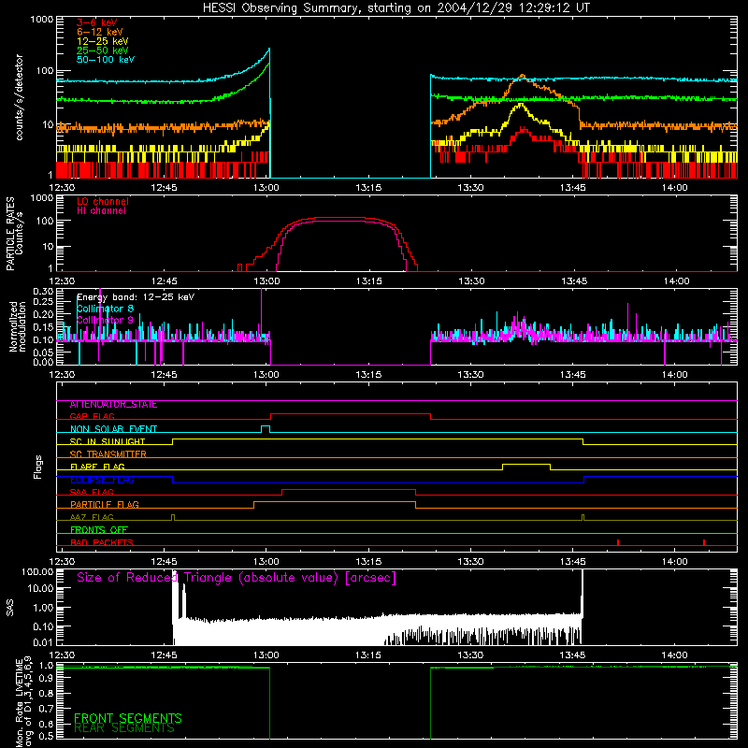Select the 3-6 keV legend label
Screen dimensions: 748x748
click(97, 22)
